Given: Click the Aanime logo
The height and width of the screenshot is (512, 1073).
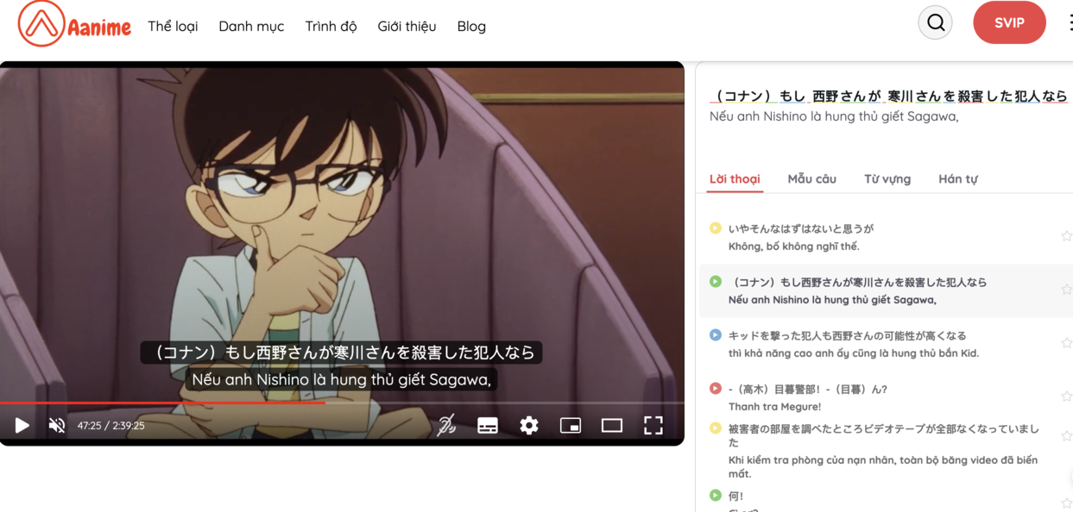Looking at the screenshot, I should (x=74, y=24).
